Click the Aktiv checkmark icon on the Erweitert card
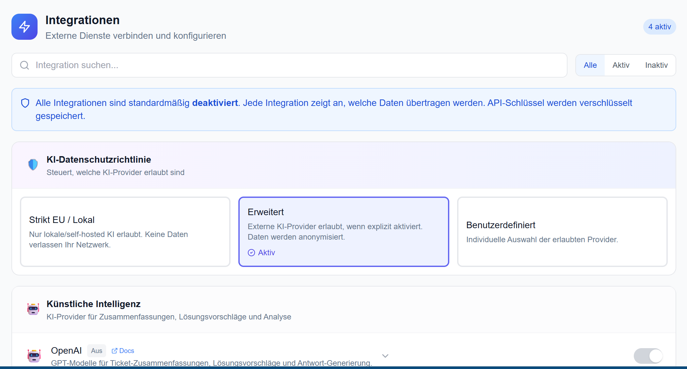The width and height of the screenshot is (687, 369). pos(251,253)
